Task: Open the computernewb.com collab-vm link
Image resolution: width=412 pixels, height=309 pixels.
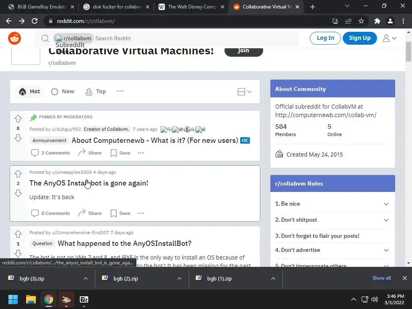Action: (x=325, y=115)
